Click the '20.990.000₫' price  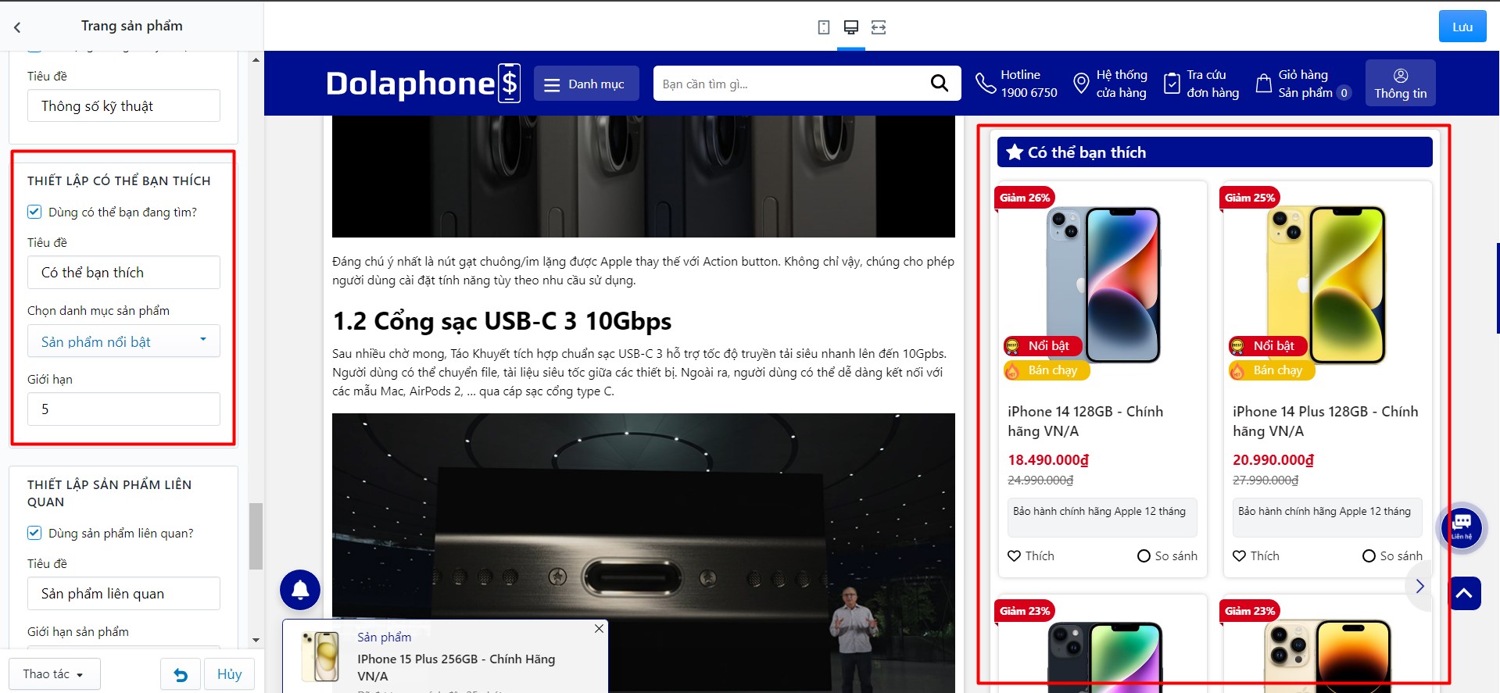click(1273, 460)
